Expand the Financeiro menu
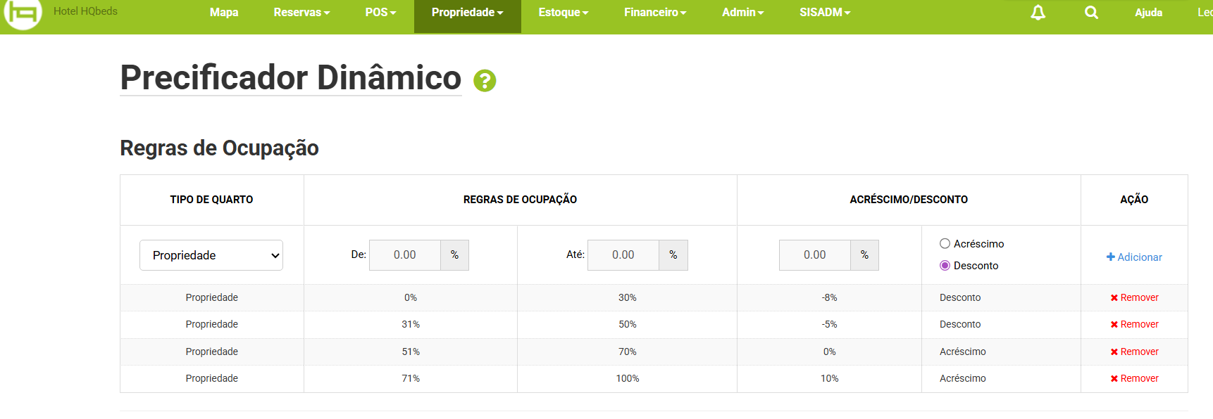The image size is (1213, 419). [654, 13]
